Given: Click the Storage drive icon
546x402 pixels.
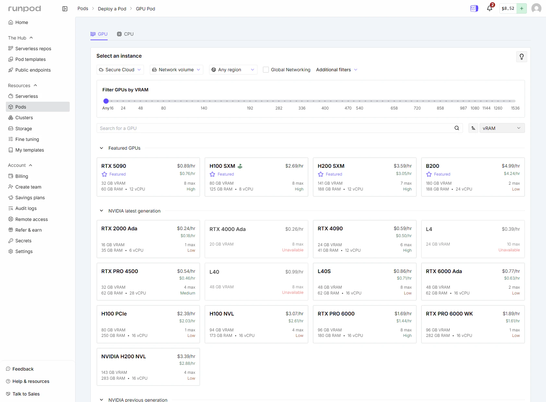Looking at the screenshot, I should coord(11,129).
